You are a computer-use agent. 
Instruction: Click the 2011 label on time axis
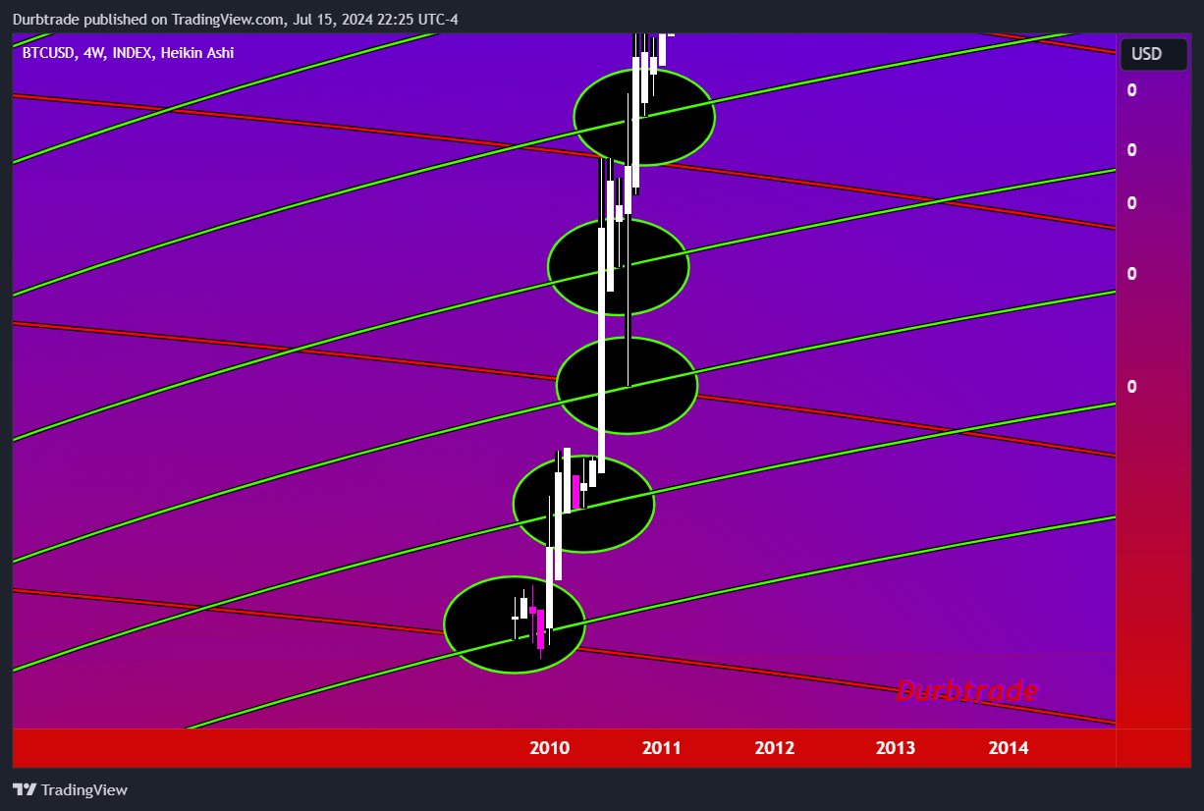[662, 748]
